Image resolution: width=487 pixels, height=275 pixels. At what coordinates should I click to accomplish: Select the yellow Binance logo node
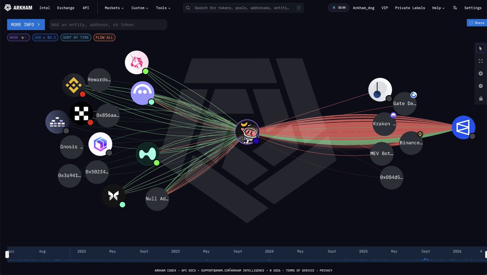tap(73, 85)
